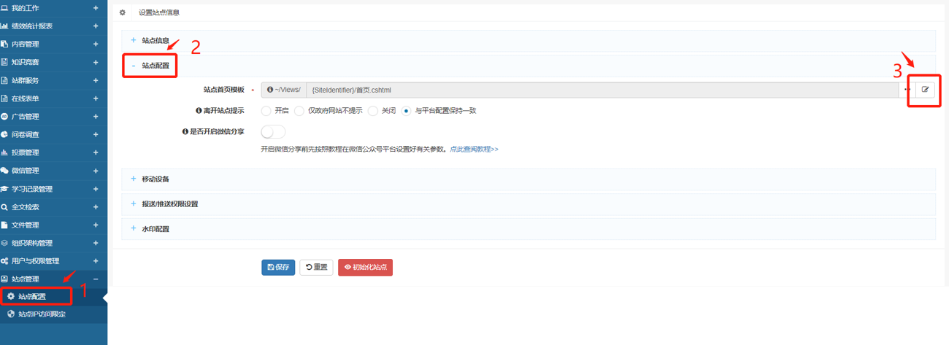Screen dimensions: 949x345
Task: Click the 站点IP访问限定 shield icon
Action: point(11,314)
